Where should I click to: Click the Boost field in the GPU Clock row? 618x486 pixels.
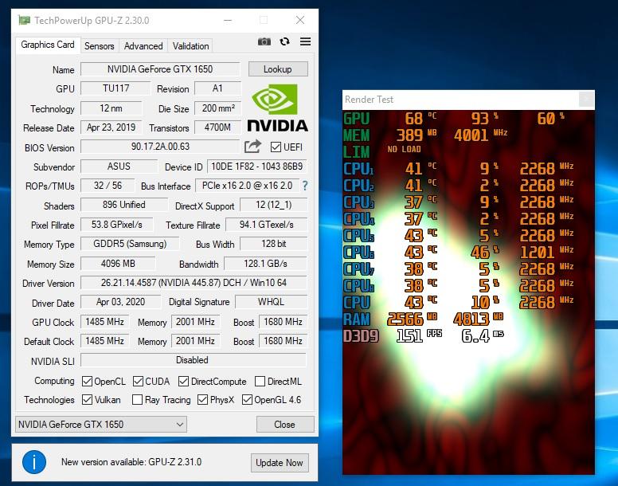pos(283,322)
